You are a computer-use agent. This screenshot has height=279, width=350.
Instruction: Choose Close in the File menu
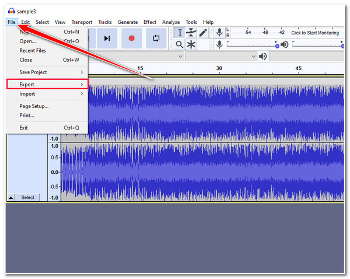(x=47, y=60)
